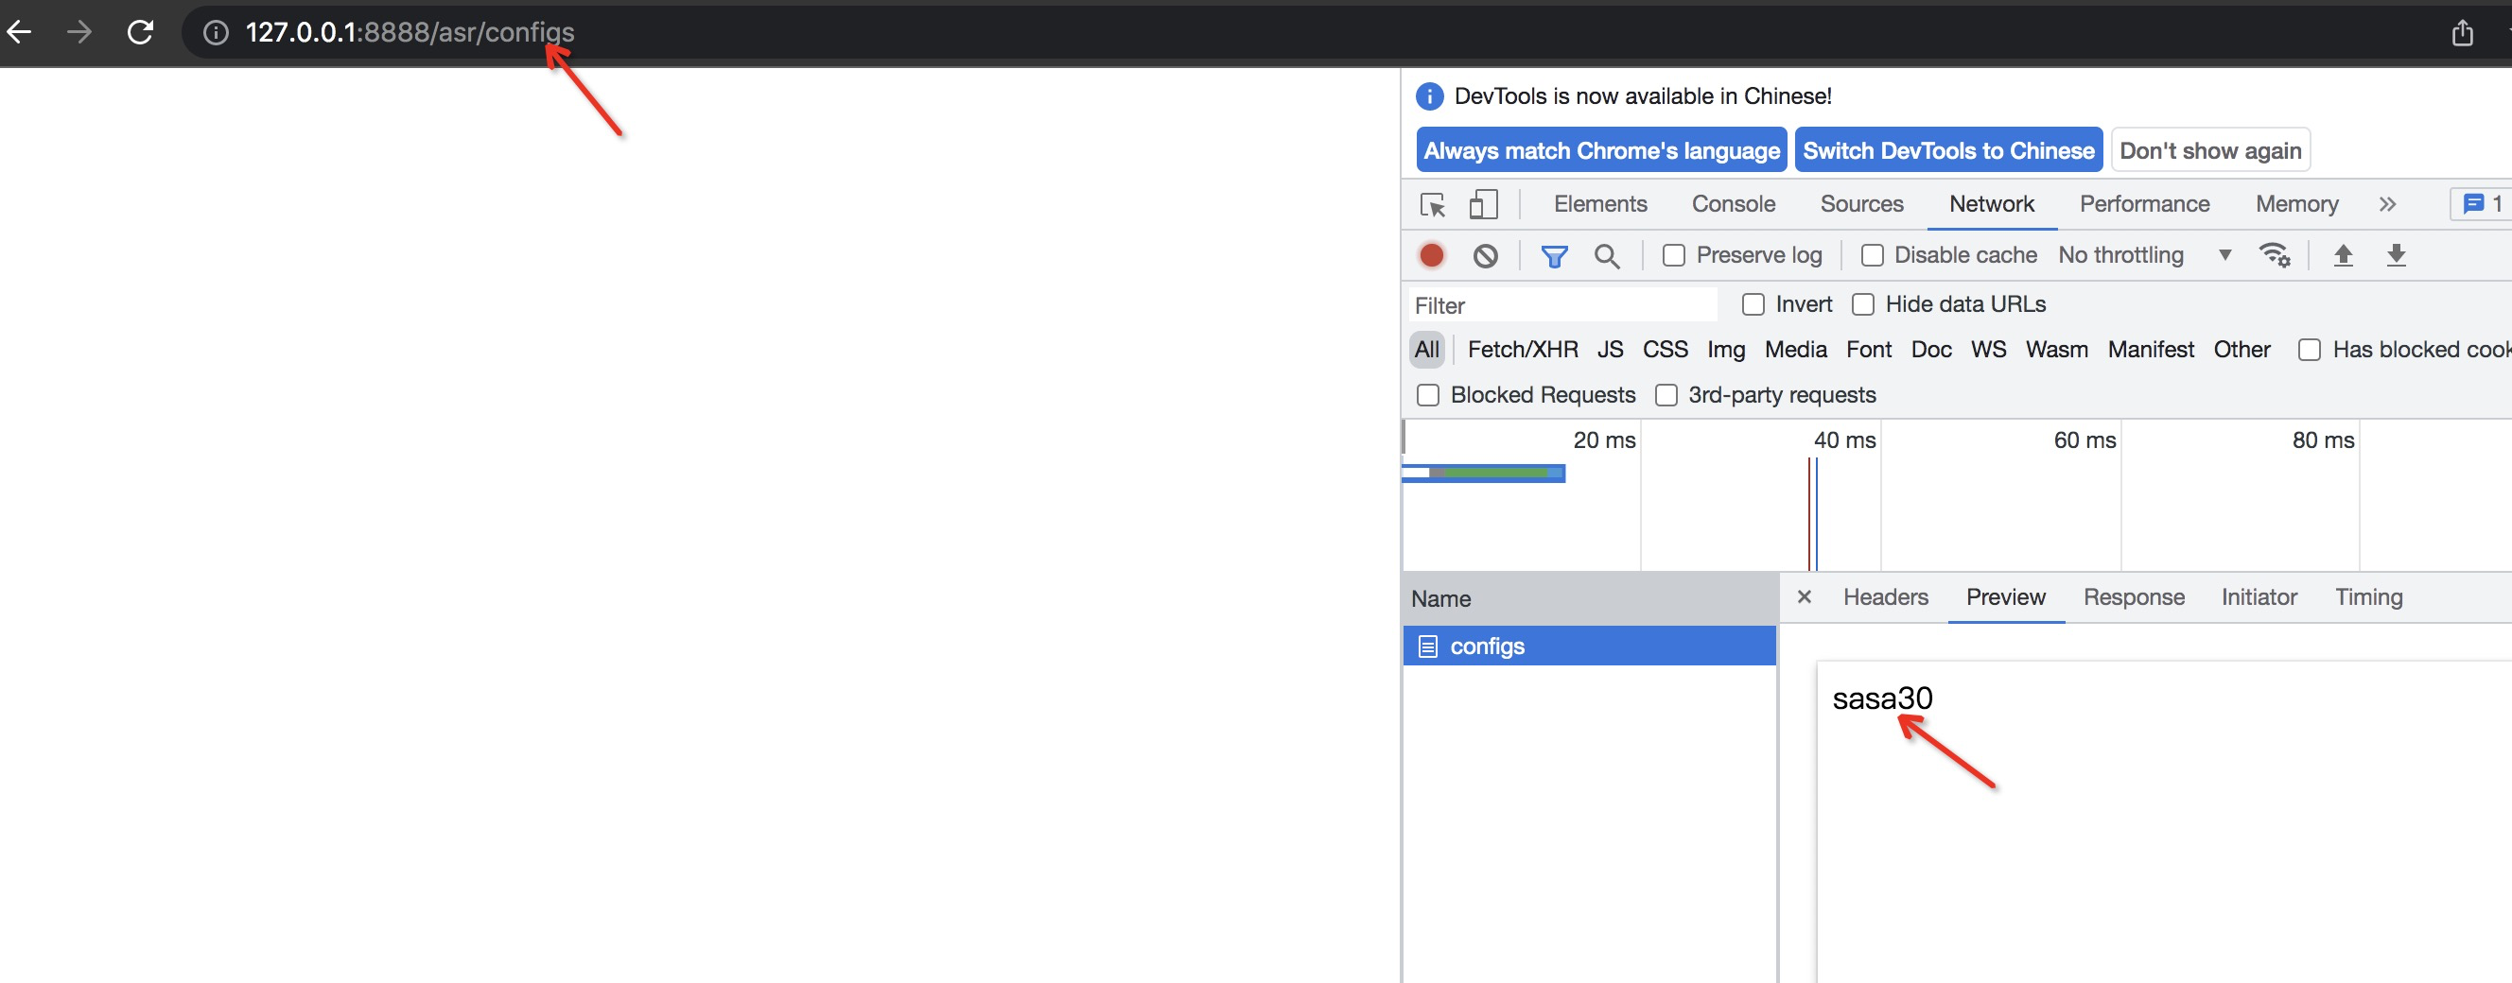Open the No throttling dropdown

point(2143,255)
